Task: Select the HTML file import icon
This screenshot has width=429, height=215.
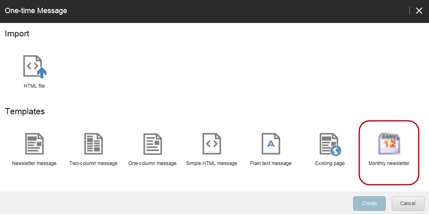Action: 34,66
